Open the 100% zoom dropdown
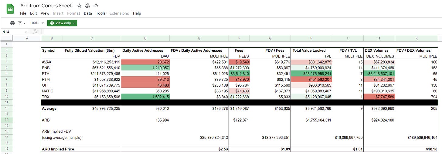This screenshot has height=154, width=442. (x=37, y=23)
